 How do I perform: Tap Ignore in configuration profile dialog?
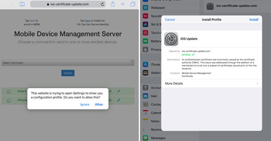[85, 105]
